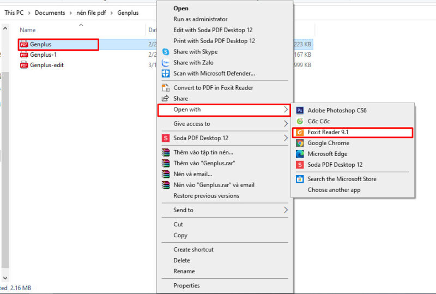Click navigation pane scroll down arrow
The height and width of the screenshot is (294, 436).
(x=5, y=278)
